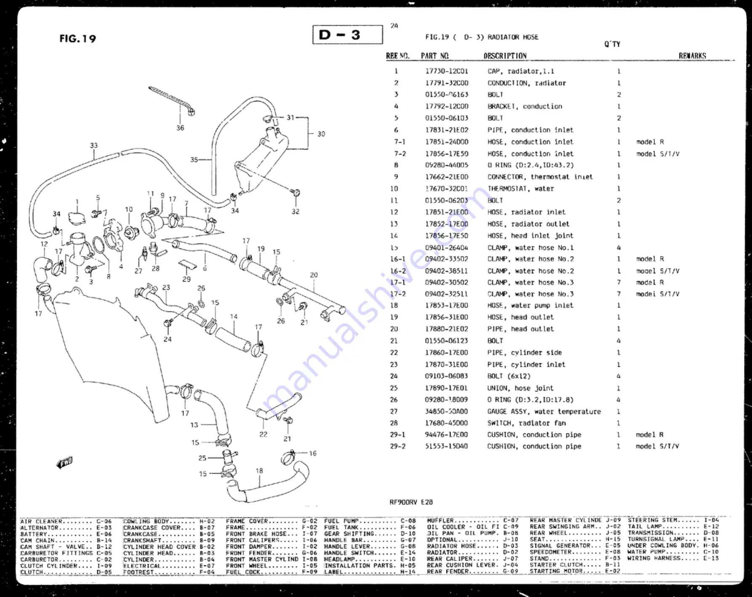Click callout number 36 in the diagram
The height and width of the screenshot is (597, 752).
[x=180, y=128]
